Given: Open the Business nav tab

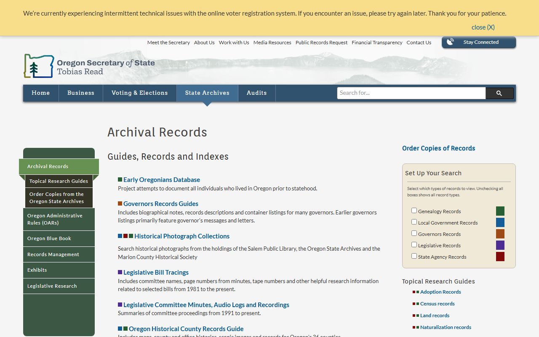Looking at the screenshot, I should coord(81,93).
